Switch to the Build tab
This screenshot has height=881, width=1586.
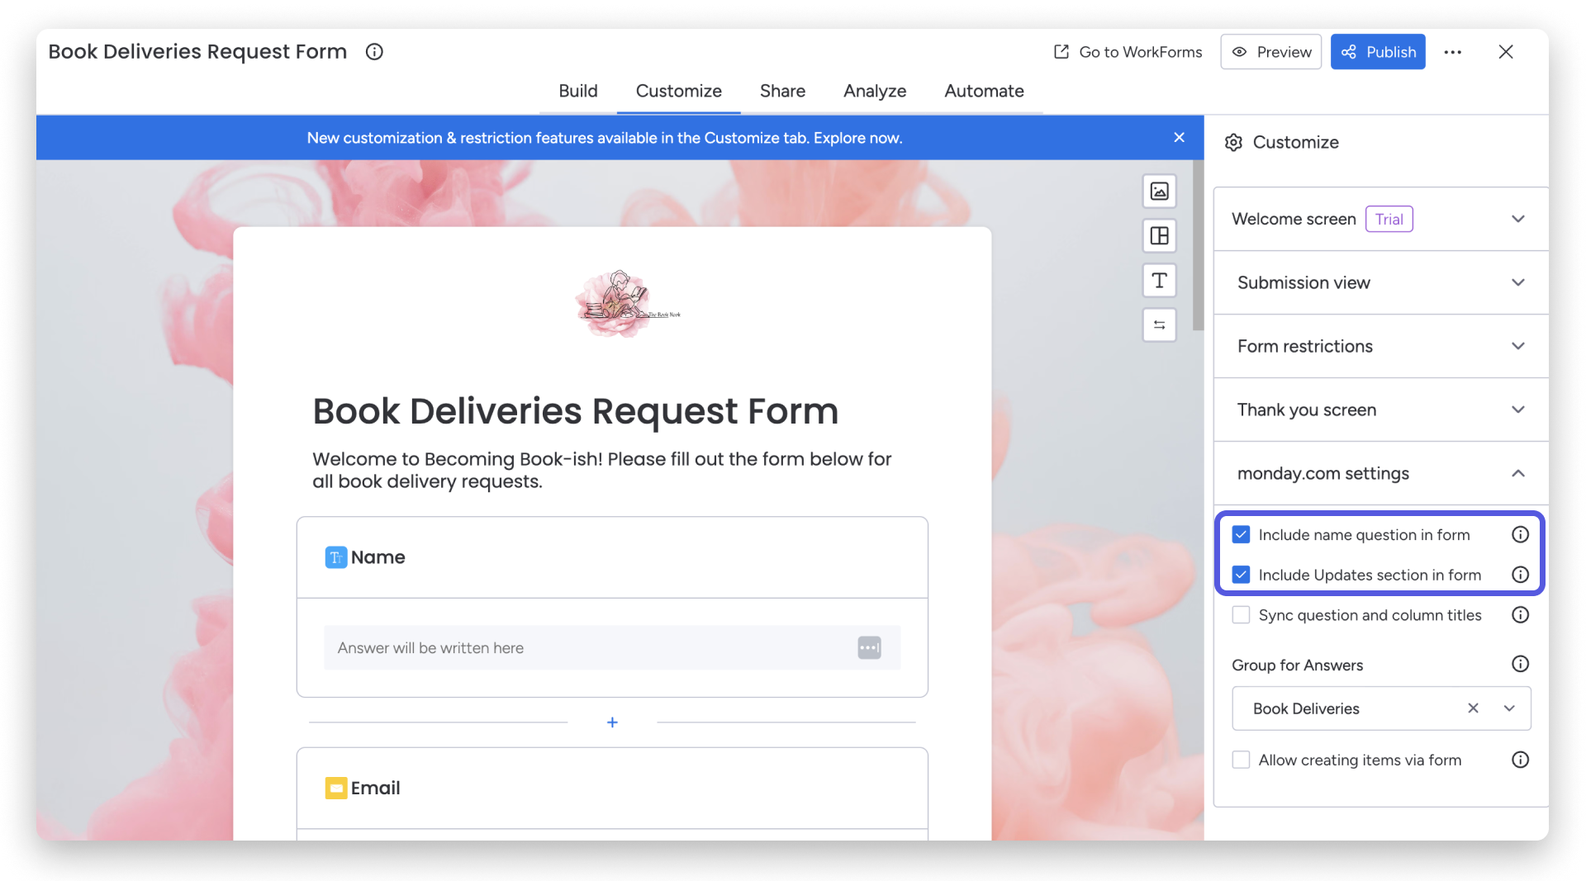tap(577, 91)
